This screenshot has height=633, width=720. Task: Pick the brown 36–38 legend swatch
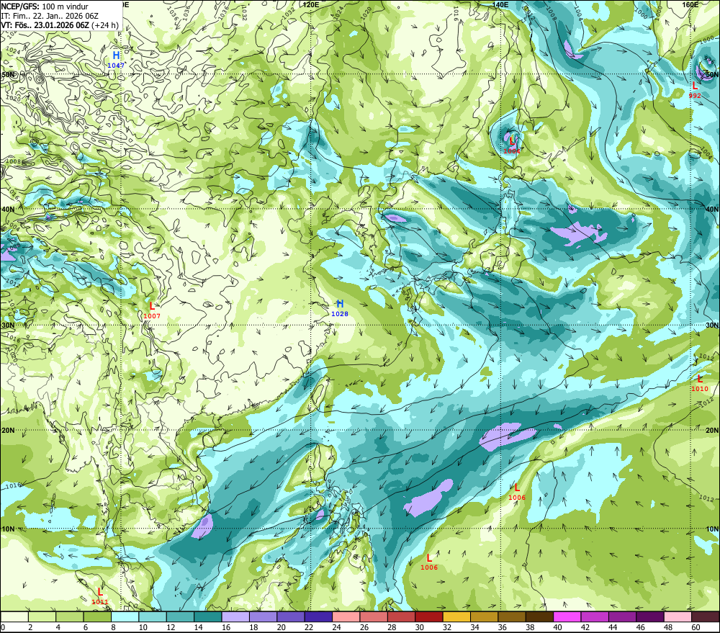512,616
